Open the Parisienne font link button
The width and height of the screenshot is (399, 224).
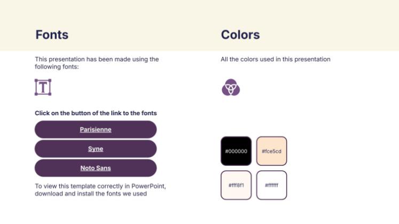click(x=96, y=130)
